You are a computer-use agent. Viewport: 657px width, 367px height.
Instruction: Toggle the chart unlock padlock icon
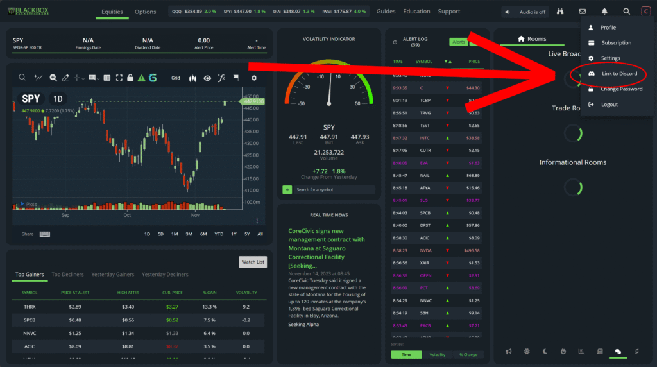(130, 78)
